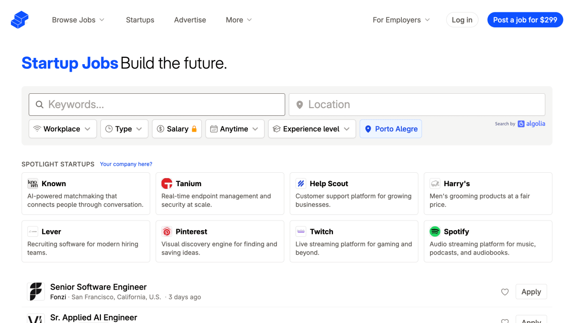
Task: Open the Advertise nav item
Action: coord(190,20)
